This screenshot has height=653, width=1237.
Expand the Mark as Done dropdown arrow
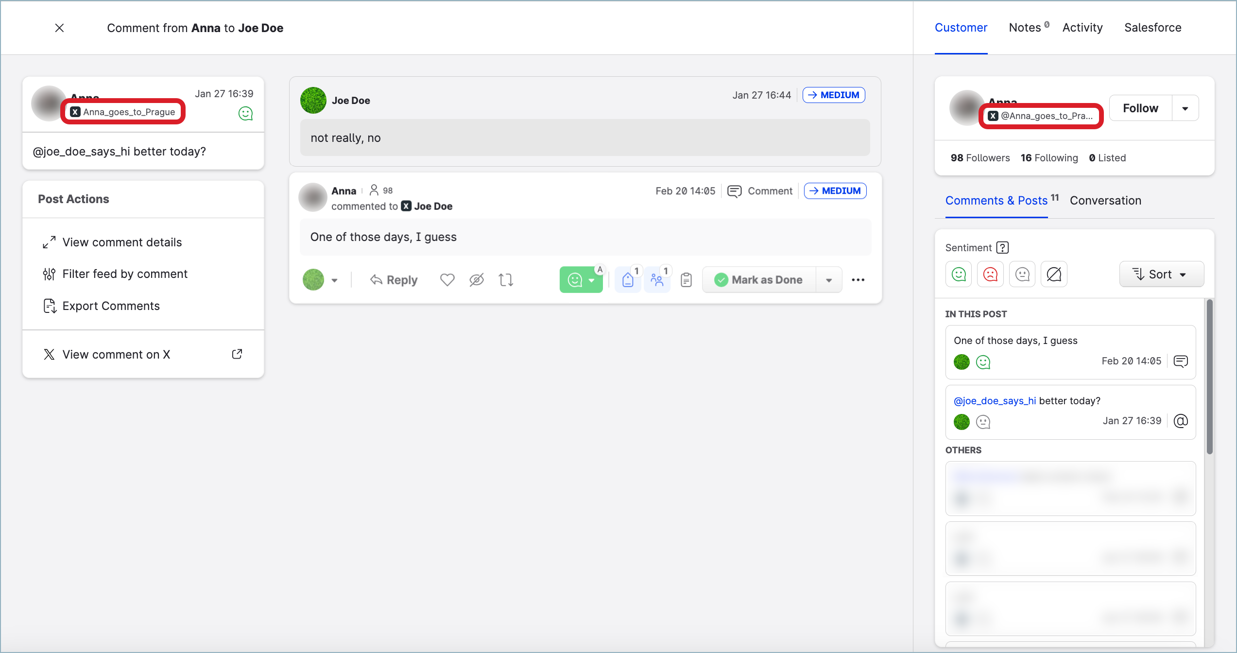click(x=829, y=280)
